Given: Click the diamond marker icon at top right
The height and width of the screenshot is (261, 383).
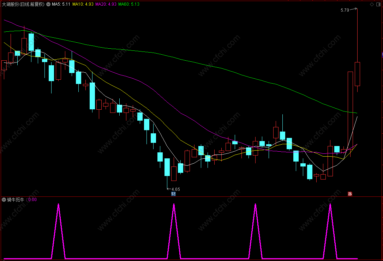Looking at the screenshot, I should 372,4.
